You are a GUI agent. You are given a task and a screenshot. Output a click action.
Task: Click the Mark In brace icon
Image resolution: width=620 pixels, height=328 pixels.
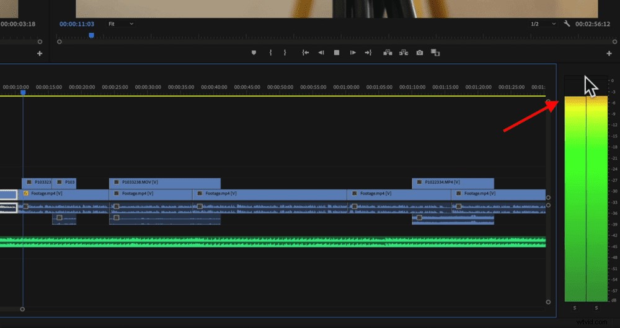[x=270, y=53]
